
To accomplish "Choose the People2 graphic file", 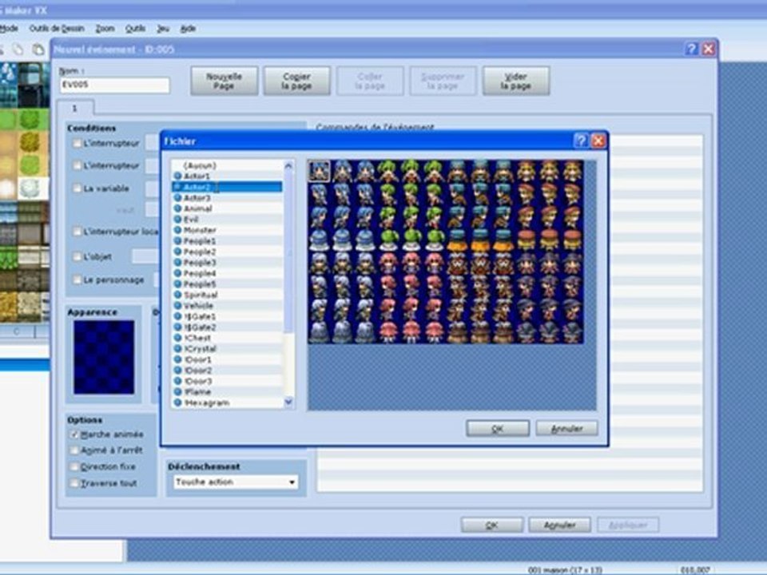I will [227, 252].
